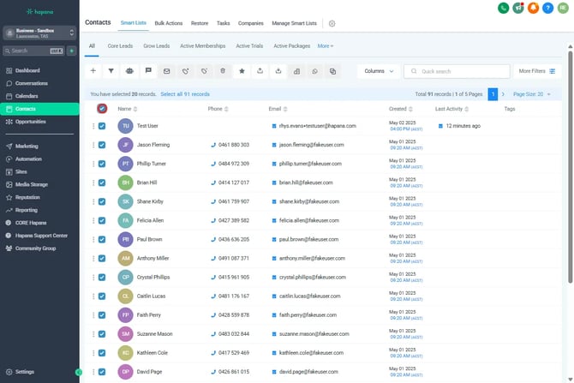Click the envelope email icon in toolbar
This screenshot has width=574, height=383.
[166, 71]
